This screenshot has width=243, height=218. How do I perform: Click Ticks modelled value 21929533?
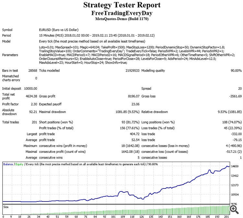tap(133, 71)
